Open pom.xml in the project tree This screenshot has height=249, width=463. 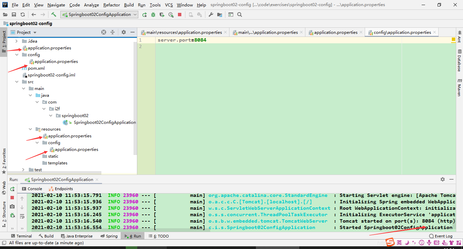coord(36,68)
